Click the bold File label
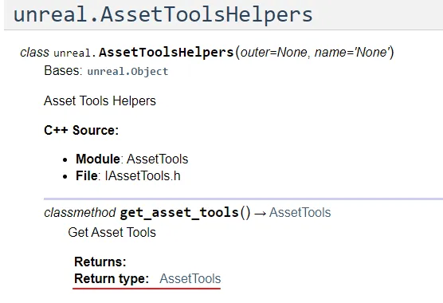Viewport: 443px width, 303px height. coord(87,175)
